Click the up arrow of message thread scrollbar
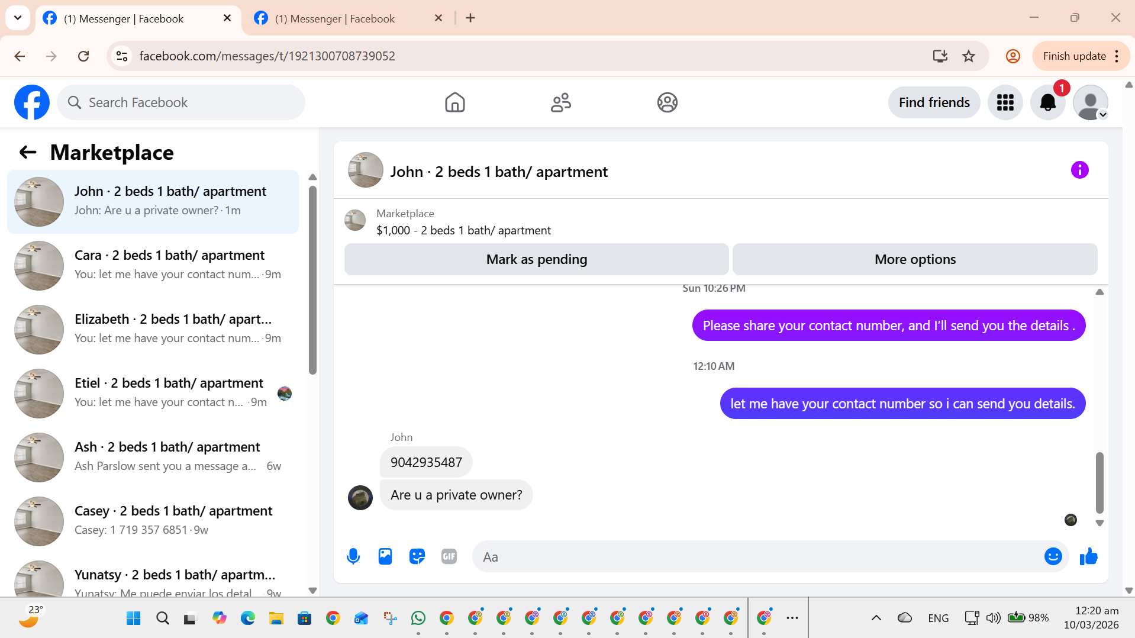Image resolution: width=1135 pixels, height=638 pixels. (x=1099, y=292)
